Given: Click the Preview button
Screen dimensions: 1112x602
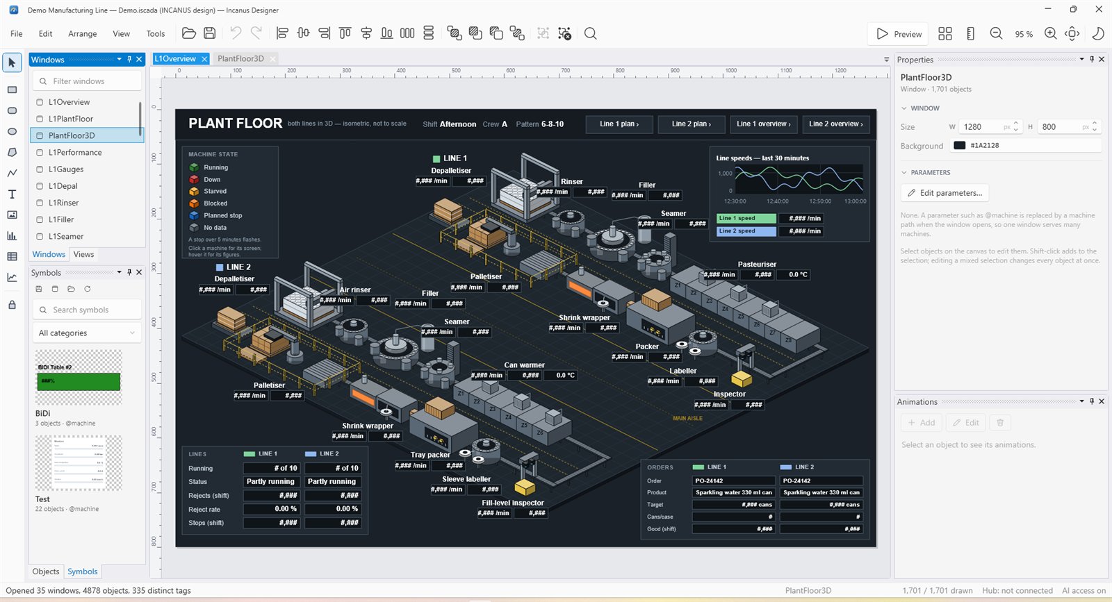Looking at the screenshot, I should [x=899, y=33].
